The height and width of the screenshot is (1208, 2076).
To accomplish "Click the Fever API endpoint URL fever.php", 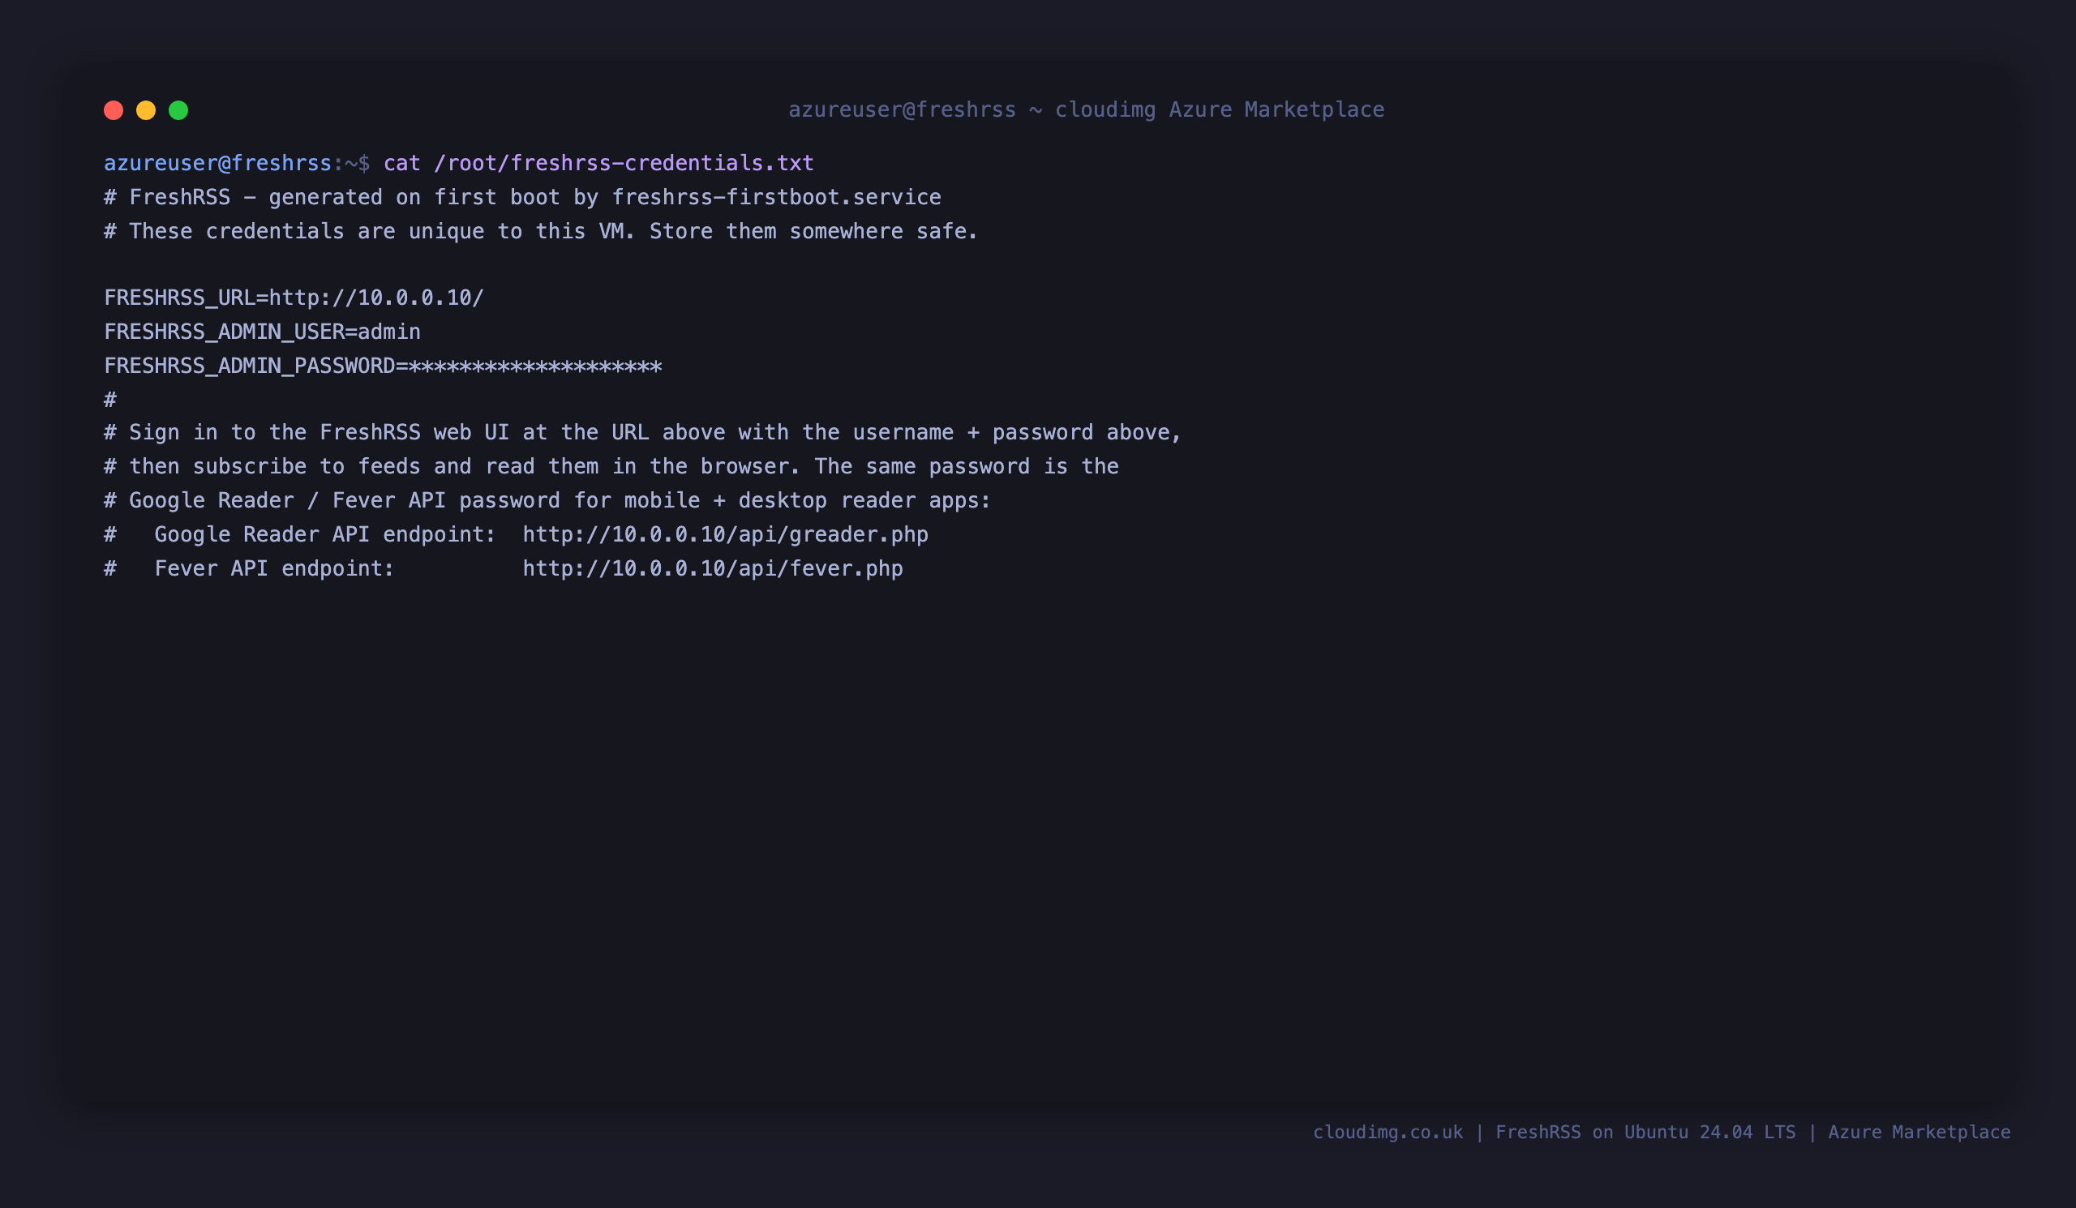I will pyautogui.click(x=714, y=569).
